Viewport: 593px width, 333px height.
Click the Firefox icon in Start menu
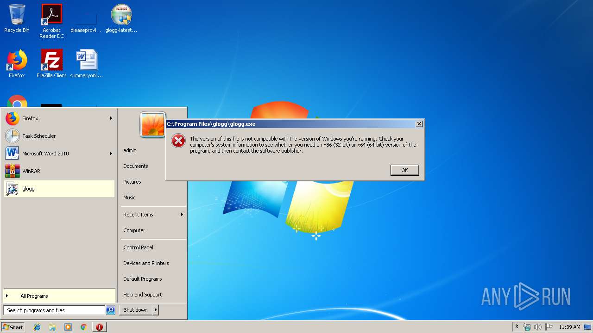[13, 118]
